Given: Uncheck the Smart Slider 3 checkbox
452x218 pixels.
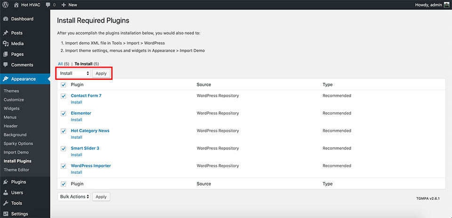Looking at the screenshot, I should point(64,148).
